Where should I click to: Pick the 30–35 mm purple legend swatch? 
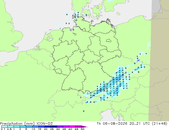click(60, 127)
